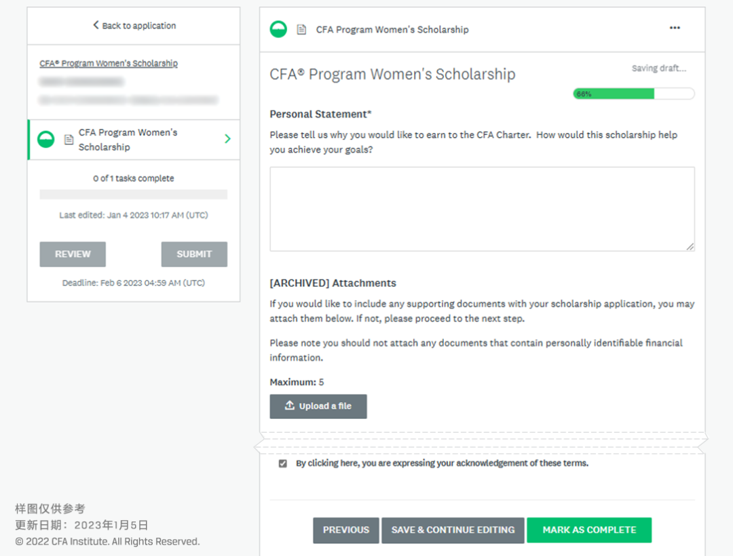This screenshot has height=556, width=733.
Task: Click the '[ARCHIVED] Attachments' heading
Action: [333, 283]
